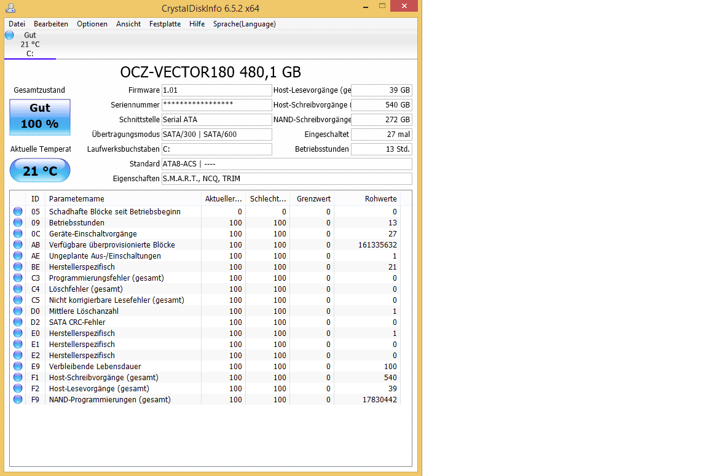Click status orb for attribute F2
Screen dimensions: 708x476
pos(18,388)
